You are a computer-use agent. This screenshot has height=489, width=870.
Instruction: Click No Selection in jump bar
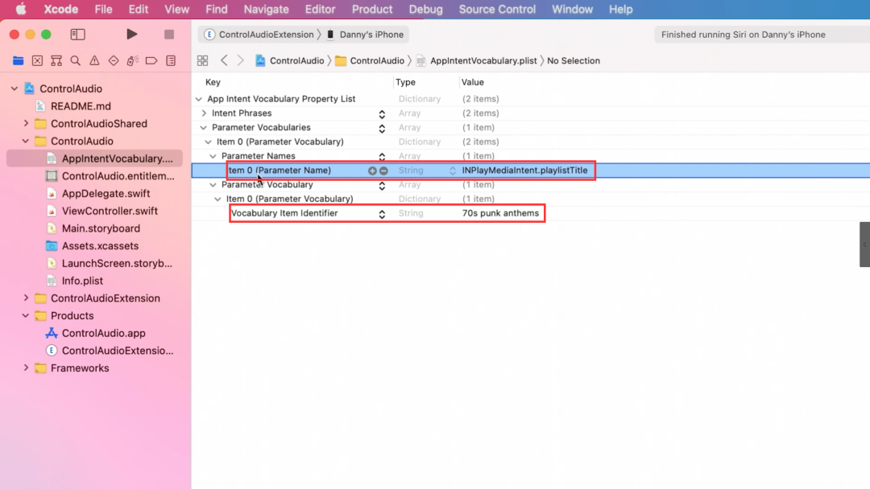(574, 61)
